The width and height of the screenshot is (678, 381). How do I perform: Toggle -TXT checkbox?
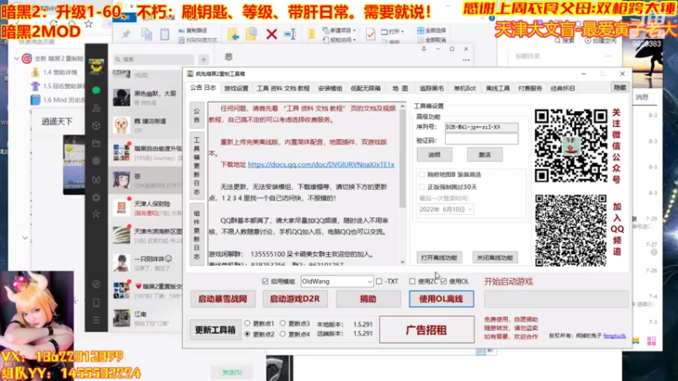(x=379, y=281)
